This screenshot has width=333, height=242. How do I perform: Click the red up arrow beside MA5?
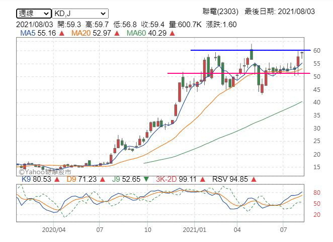[x=61, y=33]
